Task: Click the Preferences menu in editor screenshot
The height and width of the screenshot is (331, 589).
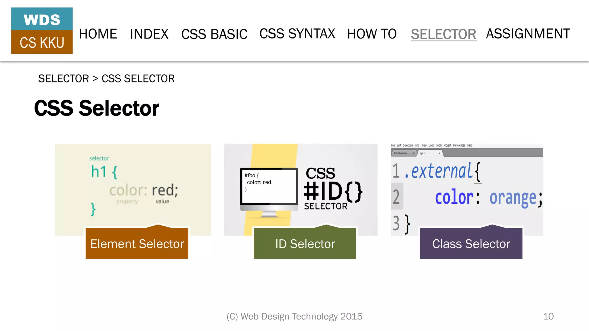Action: tap(459, 145)
